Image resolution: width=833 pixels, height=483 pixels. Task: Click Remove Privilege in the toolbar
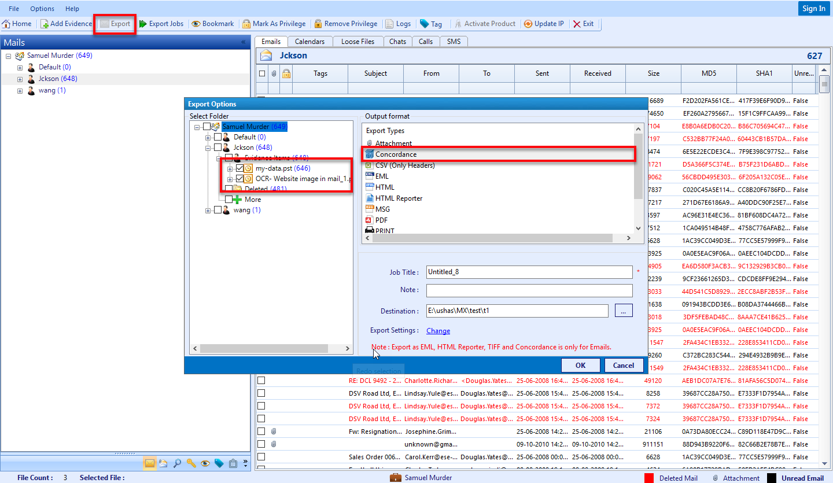pyautogui.click(x=347, y=24)
